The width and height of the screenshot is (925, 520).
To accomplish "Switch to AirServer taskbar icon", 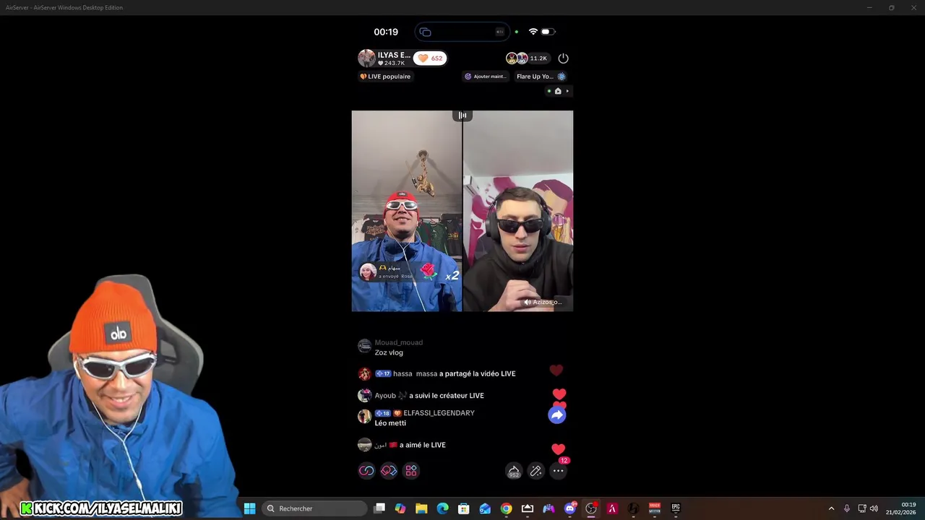I will click(x=528, y=508).
